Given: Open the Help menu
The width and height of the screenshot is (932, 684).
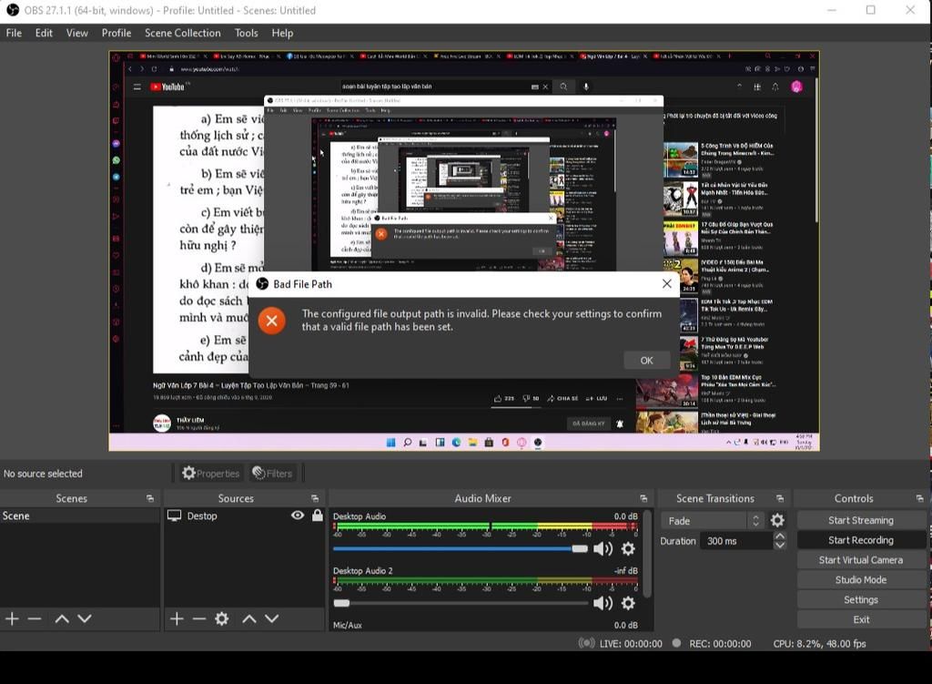Looking at the screenshot, I should point(282,34).
